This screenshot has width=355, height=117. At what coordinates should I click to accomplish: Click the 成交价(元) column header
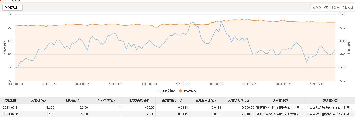click(38, 101)
